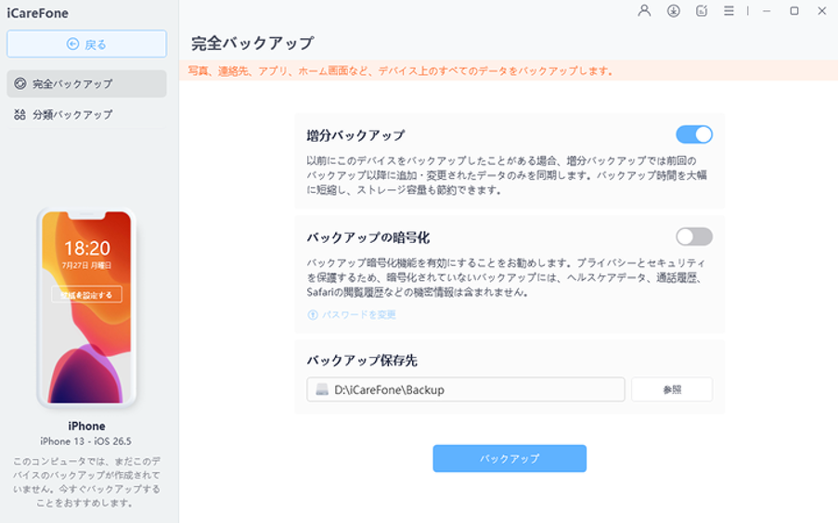This screenshot has width=839, height=523.
Task: Disable the 増分バックアップ toggle
Action: (694, 134)
